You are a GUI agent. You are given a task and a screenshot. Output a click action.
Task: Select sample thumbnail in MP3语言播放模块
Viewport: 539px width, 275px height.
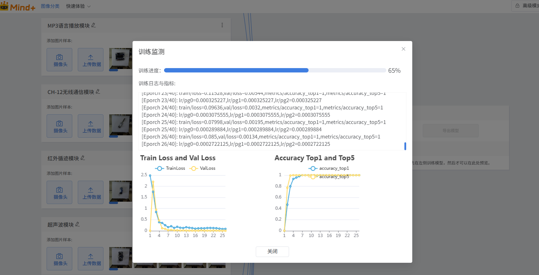pos(121,58)
